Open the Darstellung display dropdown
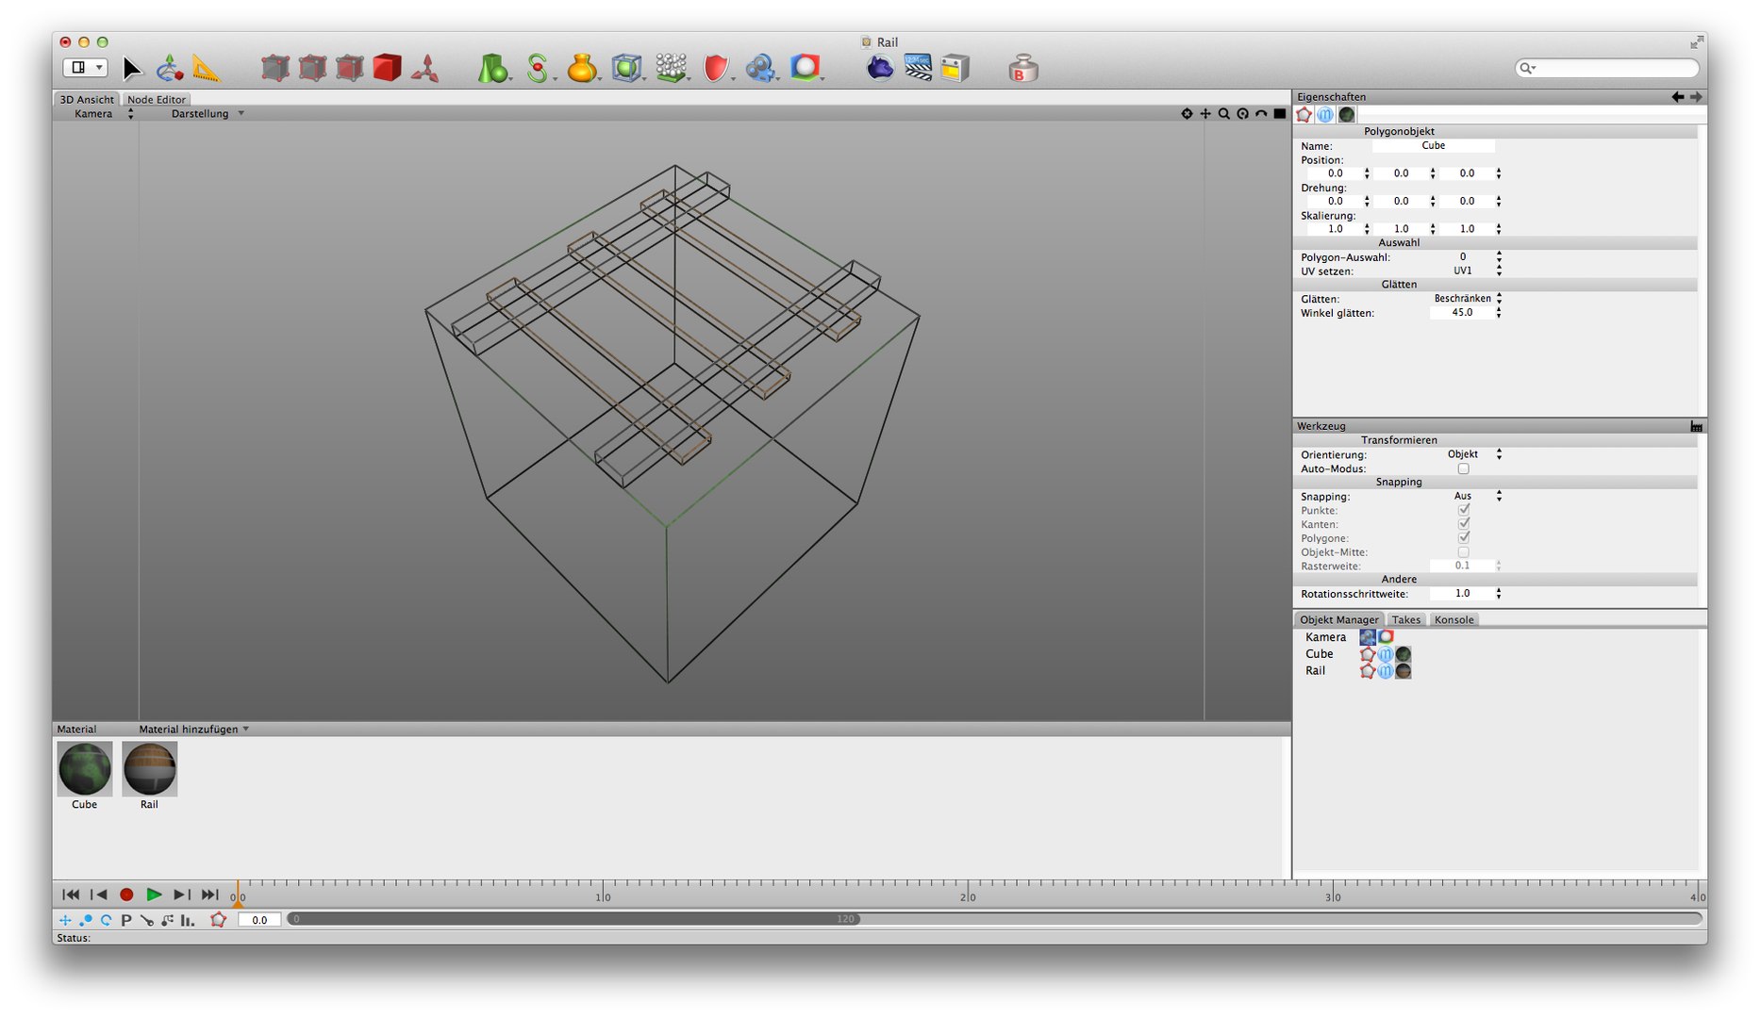Screen dimensions: 1761x1018 click(x=208, y=114)
